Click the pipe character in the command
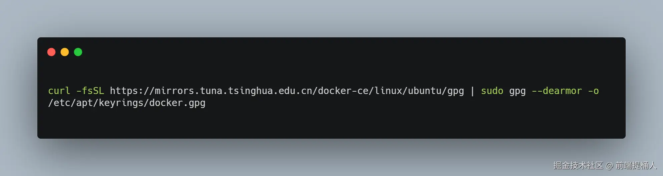The width and height of the screenshot is (663, 176). [472, 91]
